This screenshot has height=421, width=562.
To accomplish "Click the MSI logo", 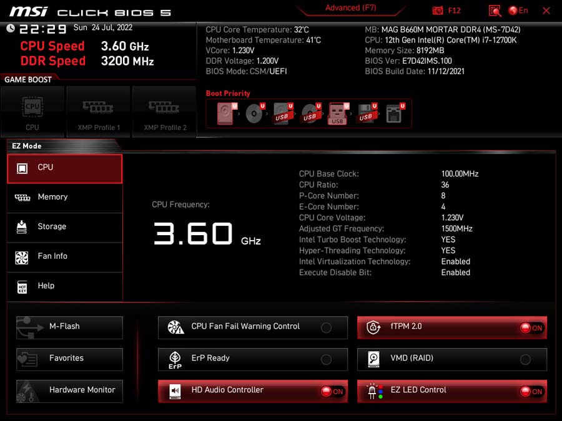I will (29, 11).
